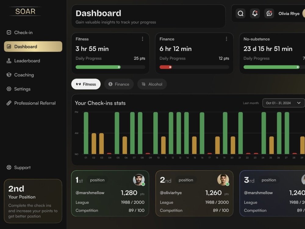Viewport: 305px width, 229px height.
Task: Click the Professional Referral link icon
Action: coord(9,103)
